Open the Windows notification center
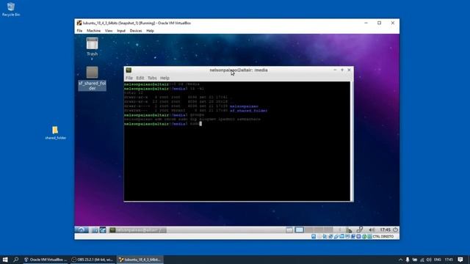This screenshot has height=264, width=470. [x=460, y=260]
